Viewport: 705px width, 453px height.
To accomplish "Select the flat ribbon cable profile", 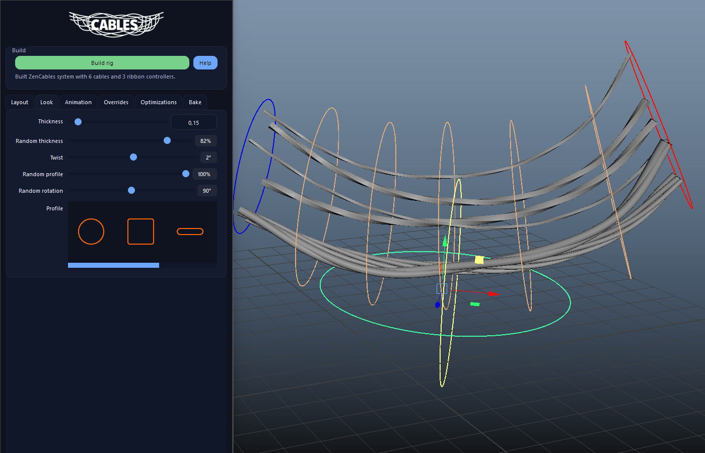I will 190,232.
